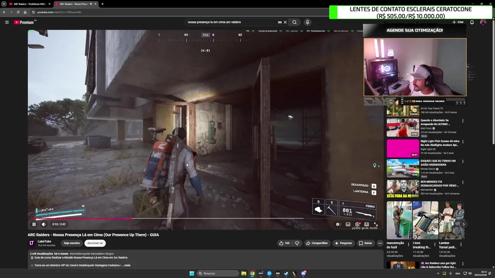The width and height of the screenshot is (495, 278).
Task: Open the tab search dropdown arrow
Action: point(3,4)
